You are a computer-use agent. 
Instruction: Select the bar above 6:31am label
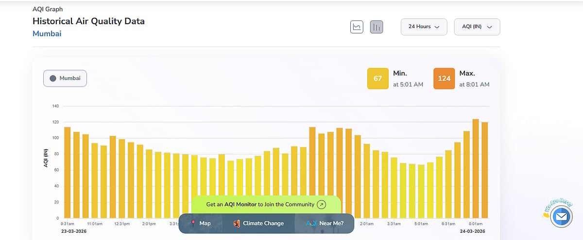tap(448, 184)
